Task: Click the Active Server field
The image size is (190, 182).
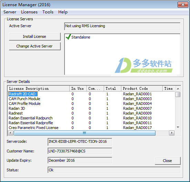Action: [122, 26]
